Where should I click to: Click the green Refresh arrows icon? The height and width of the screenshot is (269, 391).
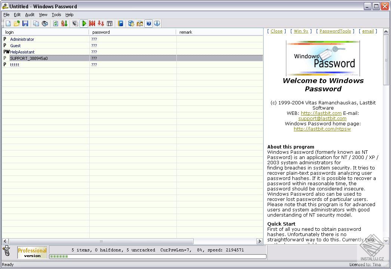pyautogui.click(x=56, y=24)
